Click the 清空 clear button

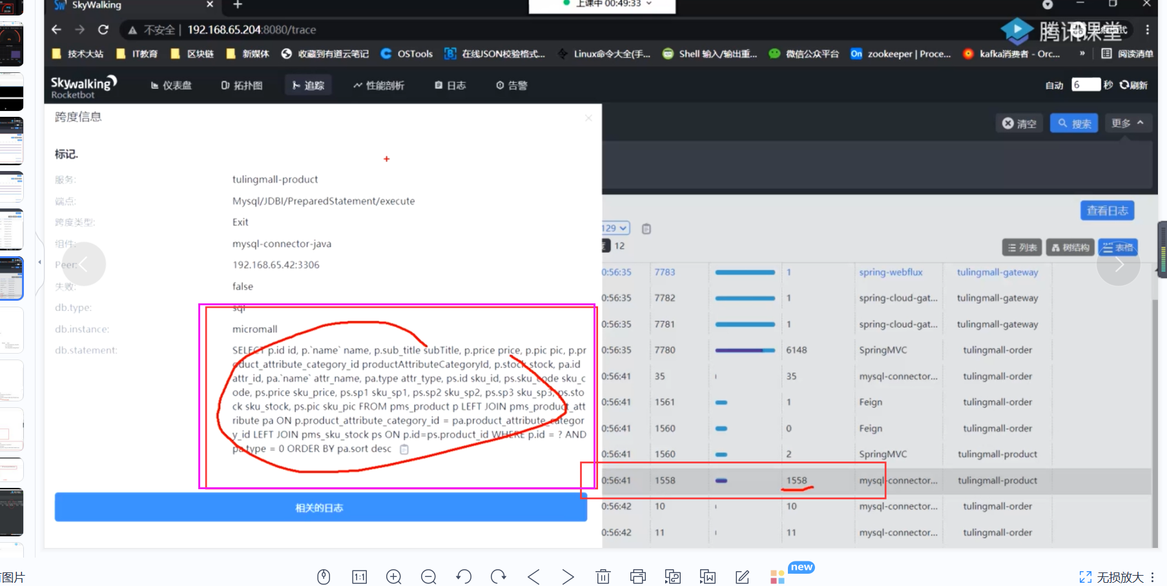1019,123
